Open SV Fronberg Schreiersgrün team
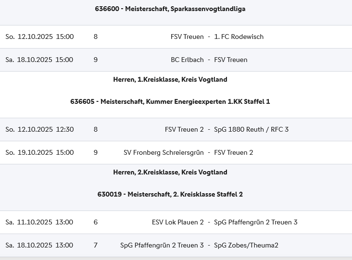The image size is (352, 260). pos(163,153)
